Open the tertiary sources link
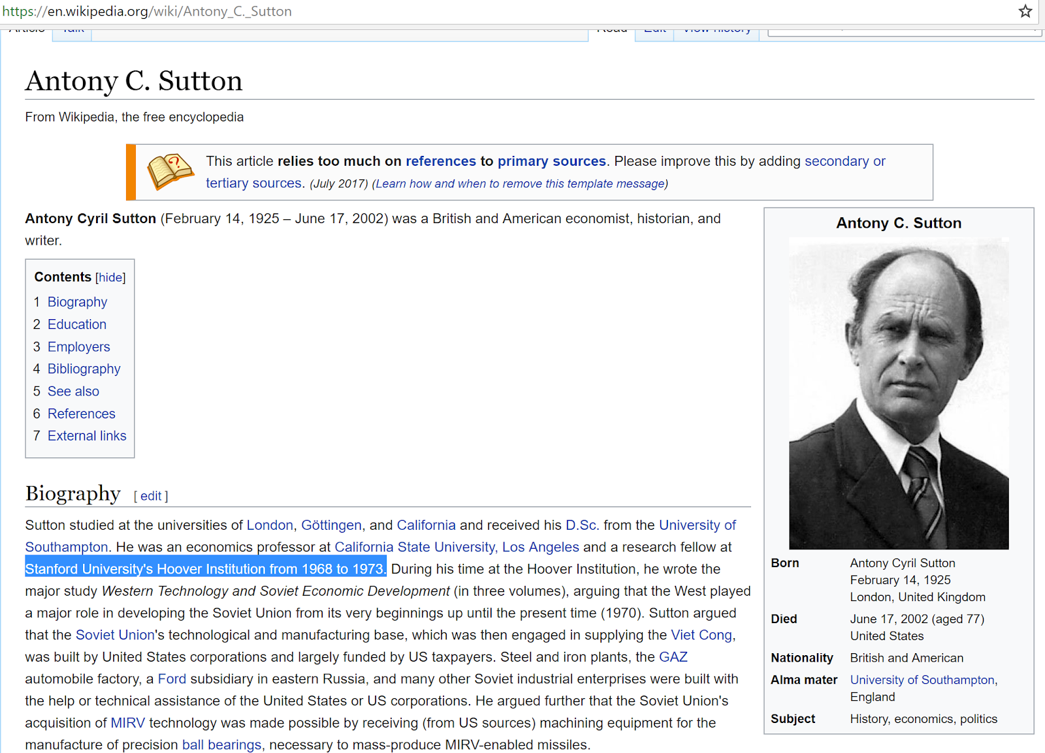The height and width of the screenshot is (753, 1045). [x=254, y=183]
